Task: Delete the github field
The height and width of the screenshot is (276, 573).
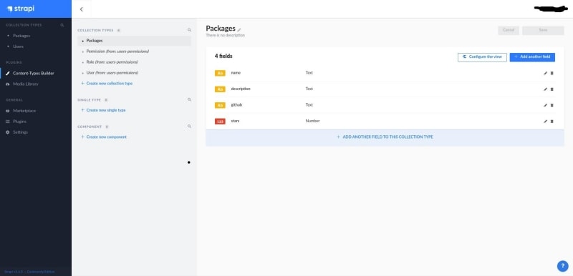Action: 552,105
